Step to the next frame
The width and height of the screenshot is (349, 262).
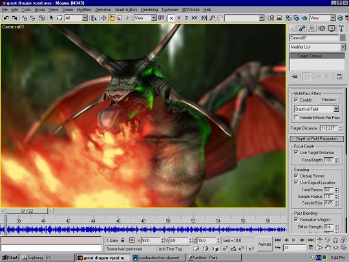click(x=302, y=240)
